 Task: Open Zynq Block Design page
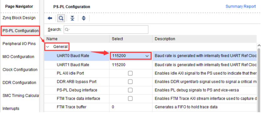click(x=19, y=18)
